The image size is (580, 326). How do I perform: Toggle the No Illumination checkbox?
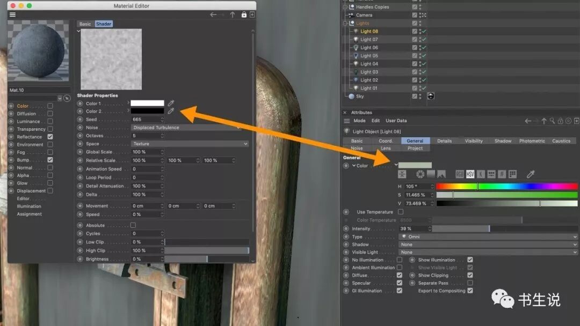(400, 260)
